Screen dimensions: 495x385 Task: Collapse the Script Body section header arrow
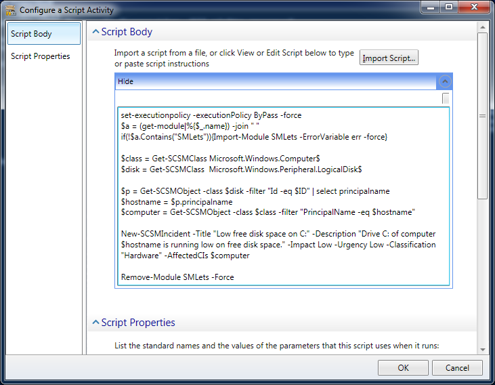[x=95, y=32]
